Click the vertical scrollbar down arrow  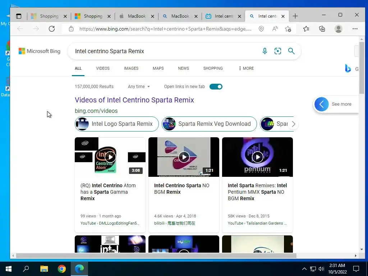(x=362, y=249)
